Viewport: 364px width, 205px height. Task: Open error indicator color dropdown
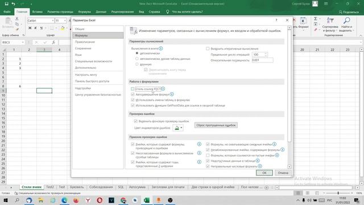tap(178, 128)
